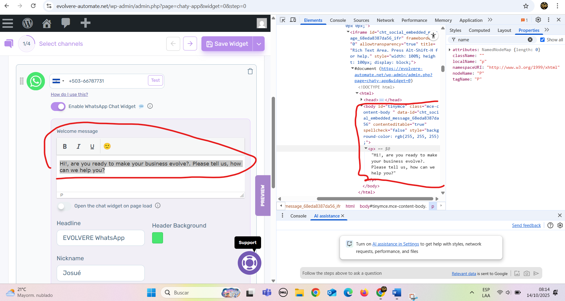Viewport: 565px width, 301px height.
Task: Click the Bold formatting icon
Action: tap(65, 146)
